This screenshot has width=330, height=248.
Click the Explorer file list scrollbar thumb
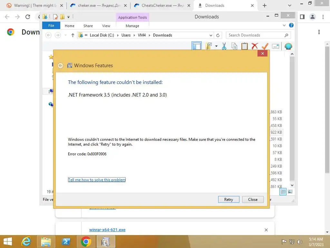tap(292, 119)
